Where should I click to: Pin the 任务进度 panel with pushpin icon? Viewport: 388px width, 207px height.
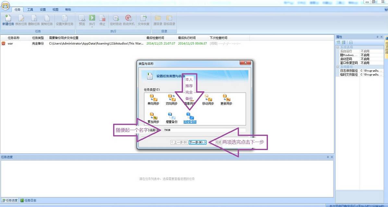coord(328,157)
